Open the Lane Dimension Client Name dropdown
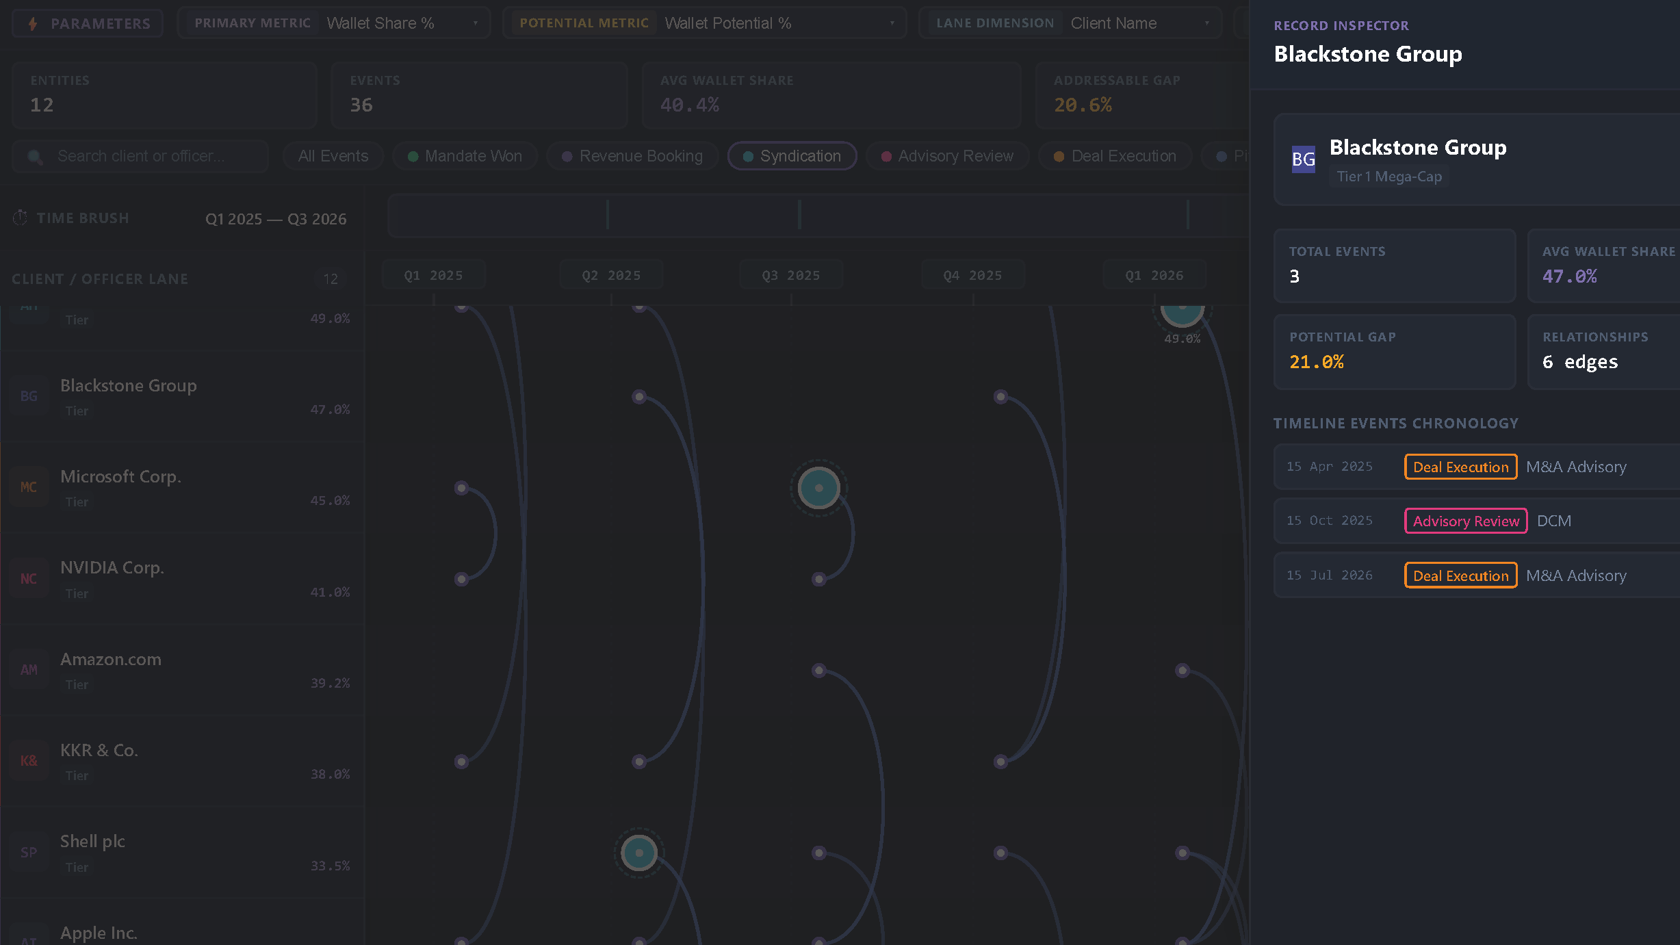This screenshot has width=1680, height=945. point(1071,23)
